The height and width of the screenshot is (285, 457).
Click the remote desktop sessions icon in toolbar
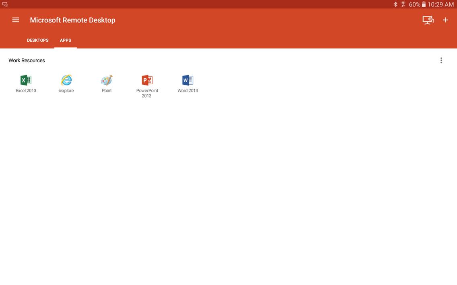(x=428, y=19)
